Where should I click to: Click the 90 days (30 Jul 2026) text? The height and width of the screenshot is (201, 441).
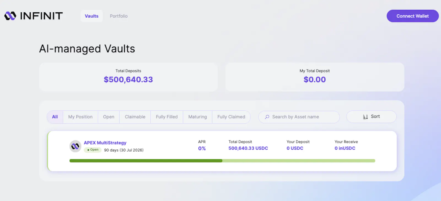click(124, 150)
